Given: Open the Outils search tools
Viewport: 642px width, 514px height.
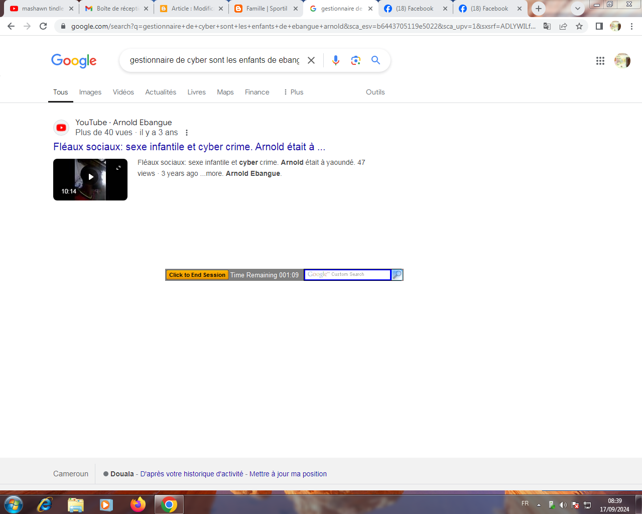Looking at the screenshot, I should click(x=375, y=92).
